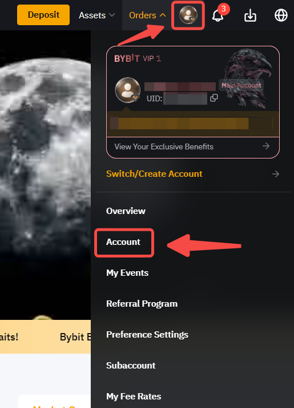Open My Events
Viewport: 294px width, 408px height.
[x=127, y=273]
